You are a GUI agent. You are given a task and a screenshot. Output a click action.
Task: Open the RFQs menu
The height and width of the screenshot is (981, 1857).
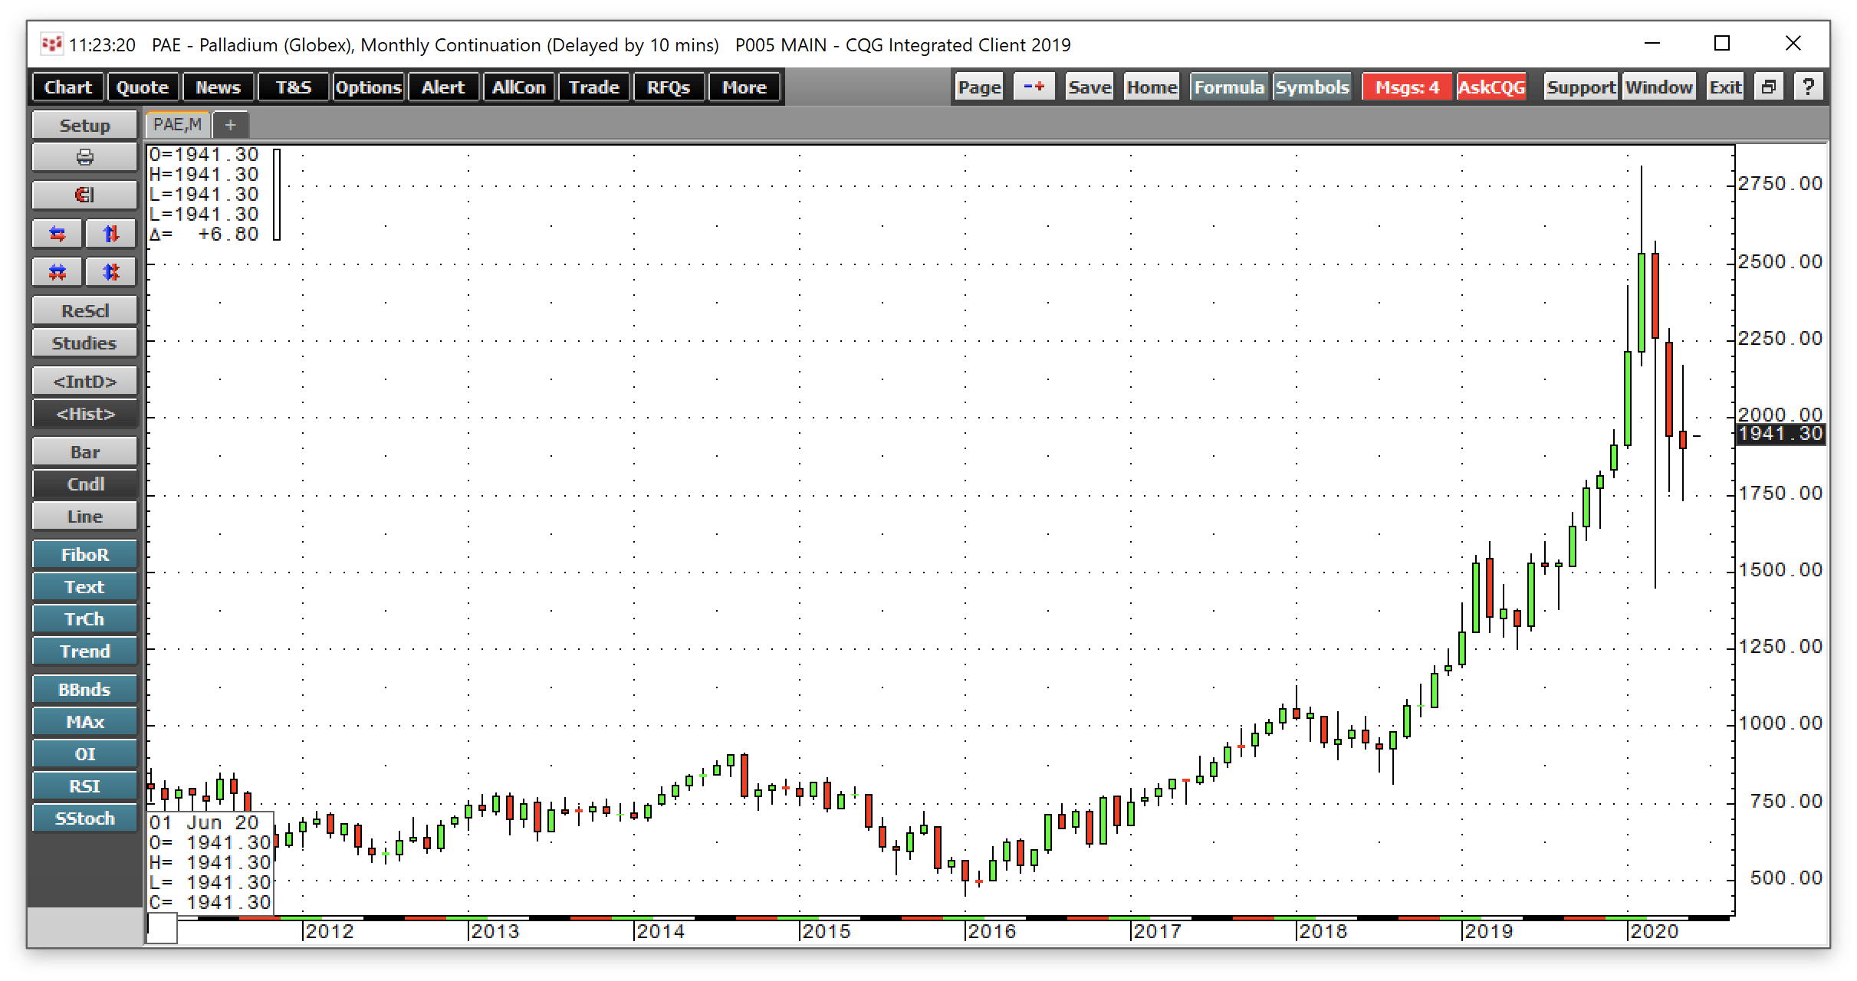pyautogui.click(x=669, y=87)
